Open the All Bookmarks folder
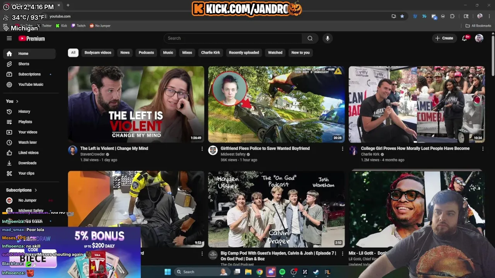Screen dimensions: 495x278 478,26
